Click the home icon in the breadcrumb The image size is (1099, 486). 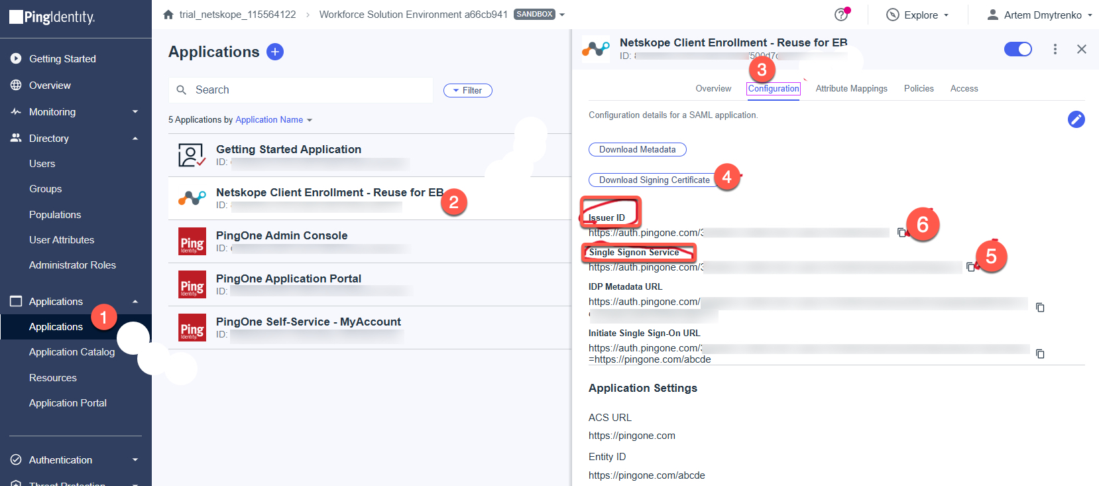168,15
